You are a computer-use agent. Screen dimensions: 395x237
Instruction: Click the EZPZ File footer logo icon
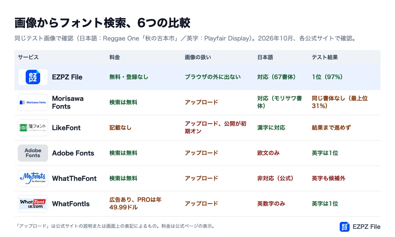pos(345,226)
